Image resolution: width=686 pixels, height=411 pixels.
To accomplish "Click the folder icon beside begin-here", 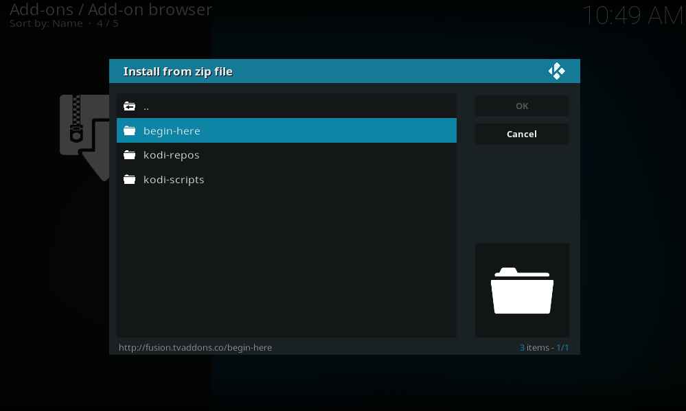I will 130,130.
